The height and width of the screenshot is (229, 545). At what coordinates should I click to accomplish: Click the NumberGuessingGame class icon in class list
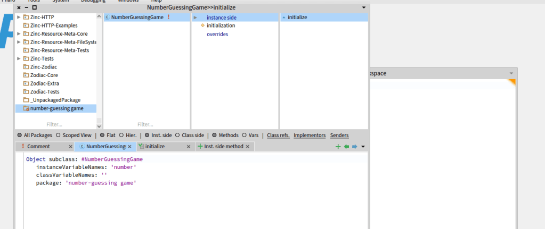pos(107,18)
